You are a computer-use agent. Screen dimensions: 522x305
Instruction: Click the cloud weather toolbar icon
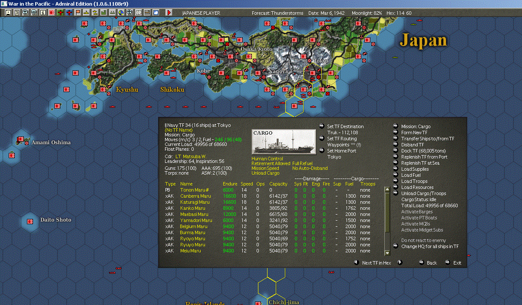[x=156, y=13]
